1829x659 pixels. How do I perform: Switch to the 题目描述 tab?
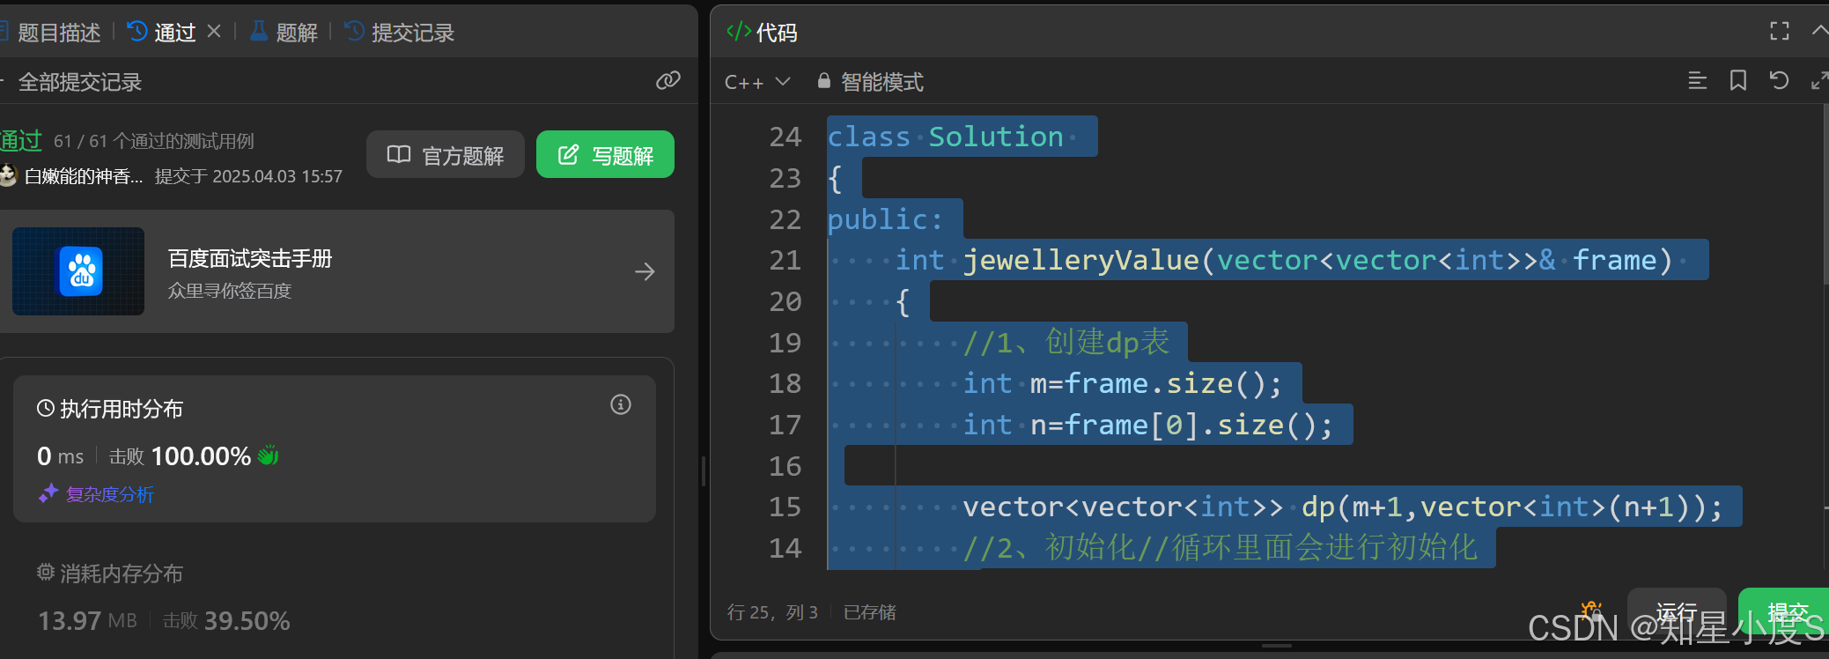53,33
